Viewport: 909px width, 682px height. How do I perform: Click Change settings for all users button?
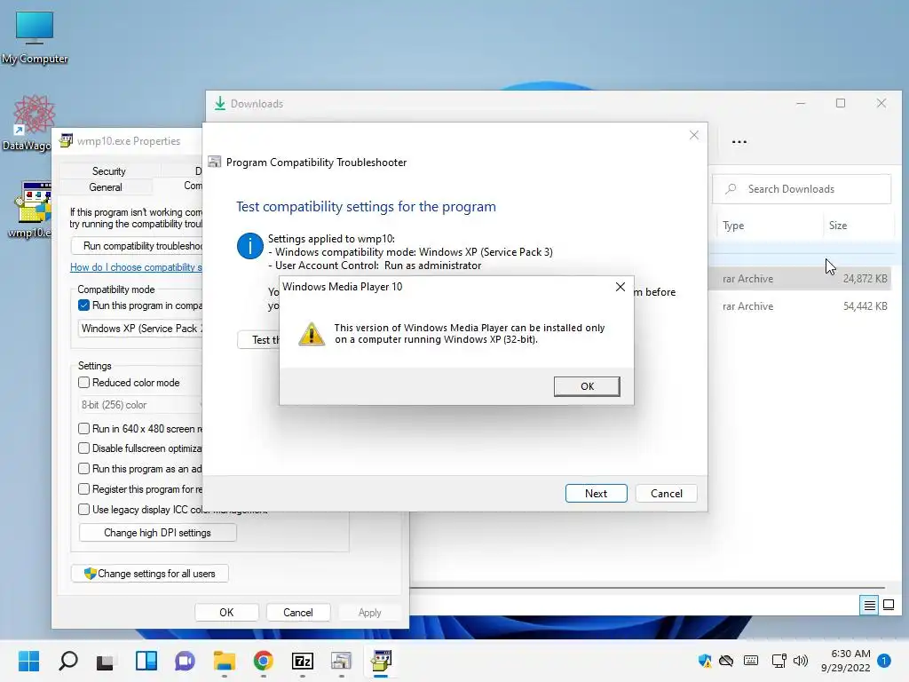tap(149, 574)
